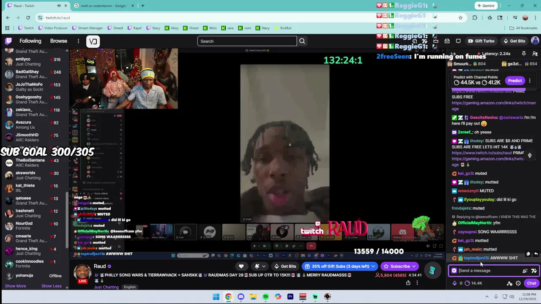Open the user profile avatar menu
541x304 pixels.
535,41
